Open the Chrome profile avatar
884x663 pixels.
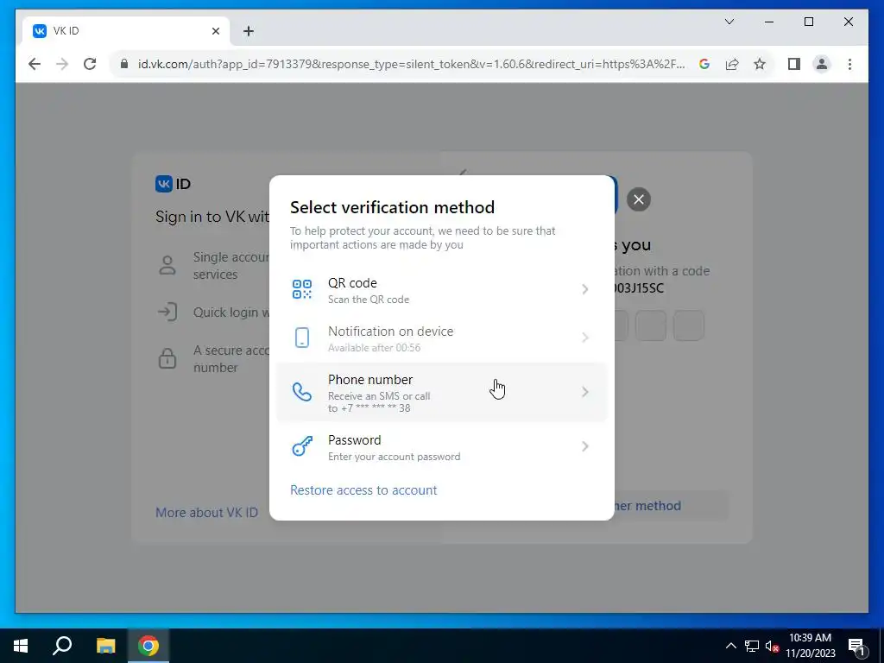point(822,64)
